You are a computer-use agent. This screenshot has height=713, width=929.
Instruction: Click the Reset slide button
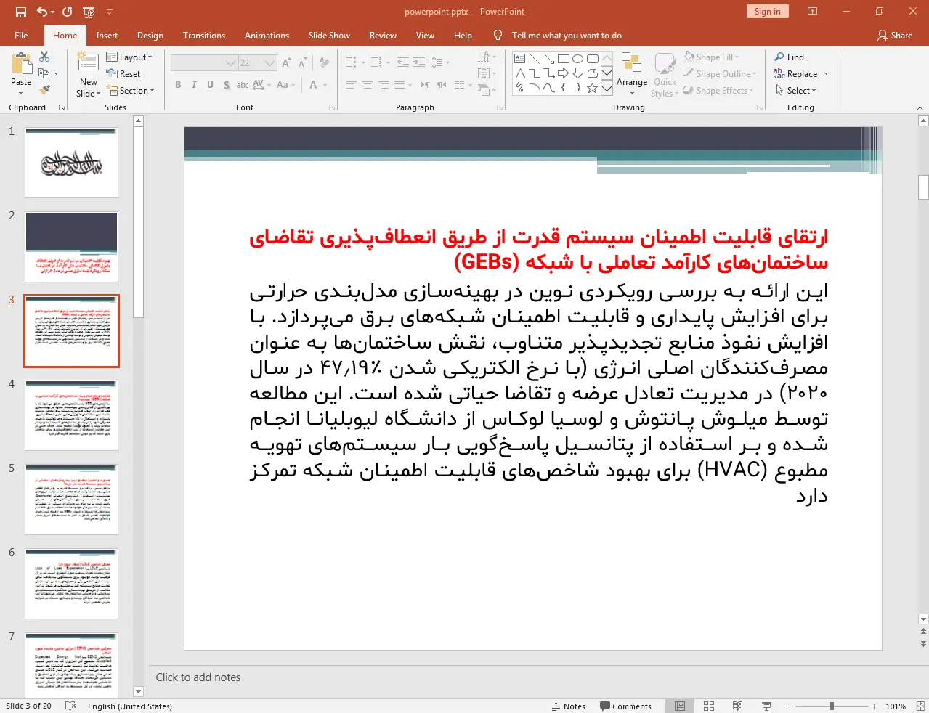123,73
